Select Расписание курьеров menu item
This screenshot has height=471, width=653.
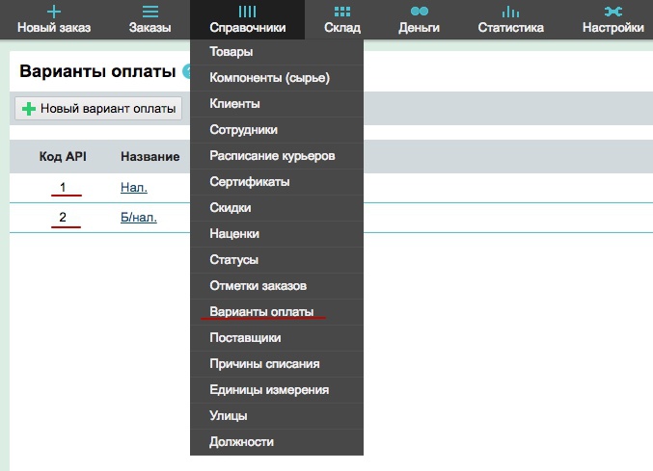pyautogui.click(x=272, y=155)
